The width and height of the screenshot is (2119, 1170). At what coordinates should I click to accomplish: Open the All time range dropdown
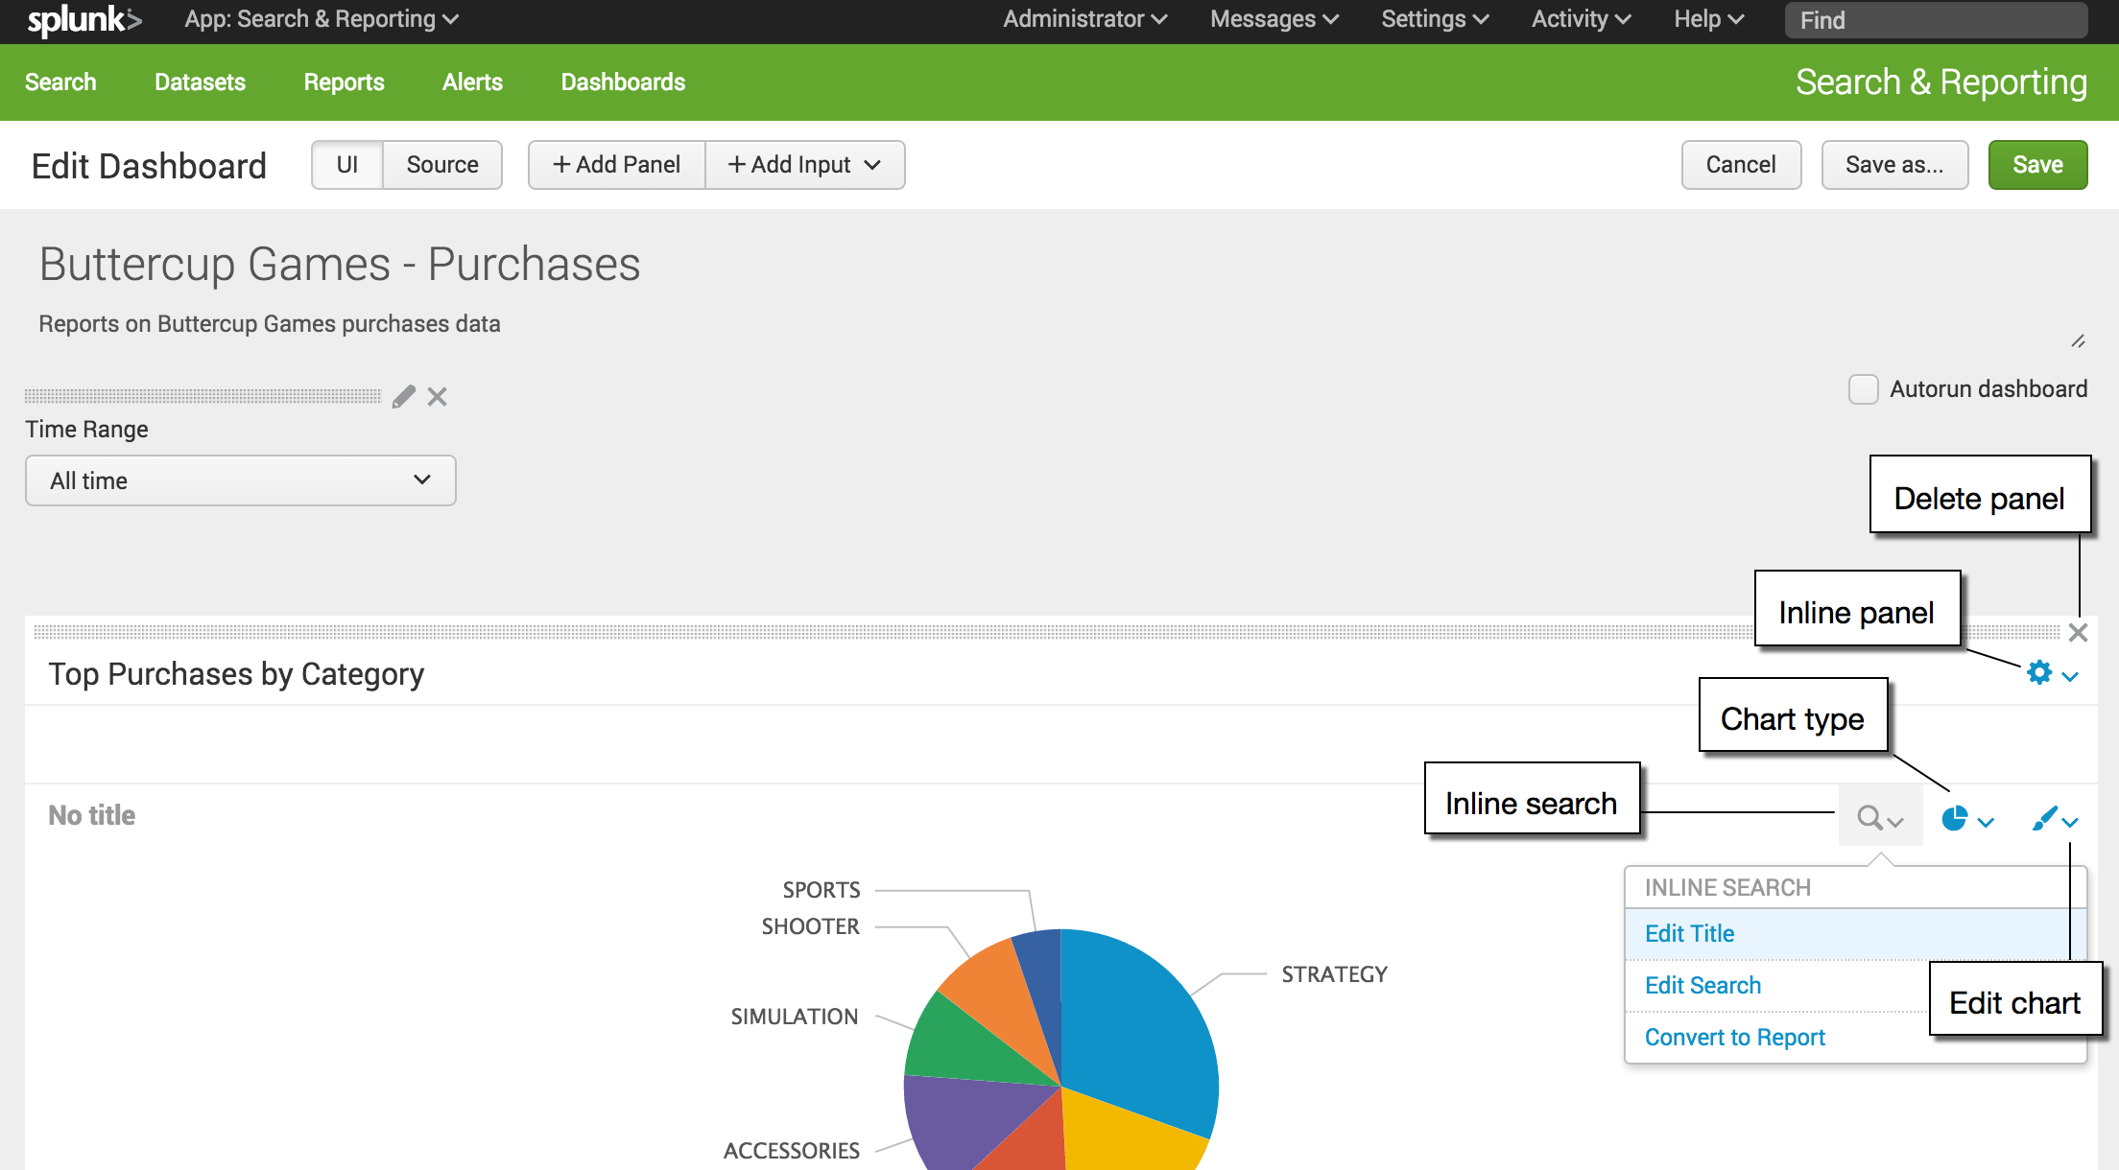click(240, 480)
